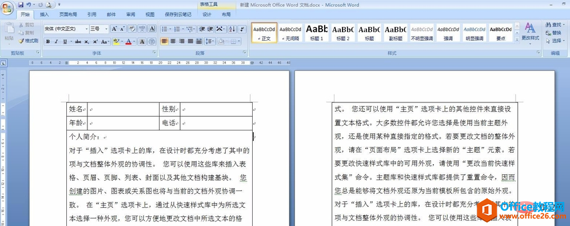Toggle subscript formatting
570x226 pixels.
click(86, 42)
